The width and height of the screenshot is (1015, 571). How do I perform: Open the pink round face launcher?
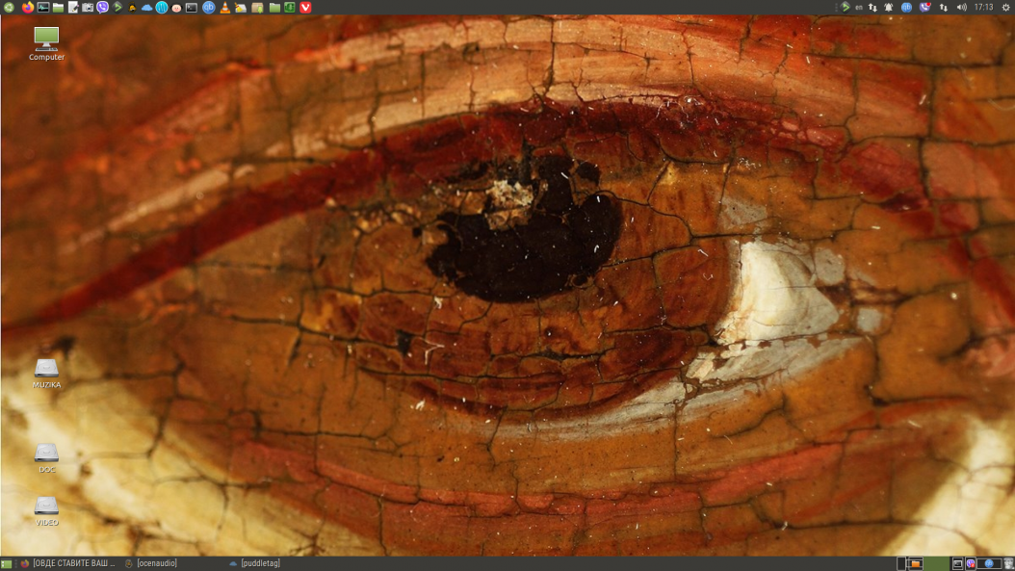click(x=176, y=8)
